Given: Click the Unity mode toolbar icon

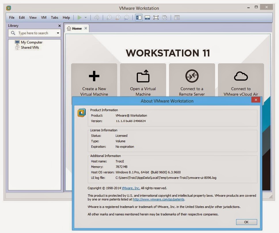Looking at the screenshot, I should coord(165,18).
